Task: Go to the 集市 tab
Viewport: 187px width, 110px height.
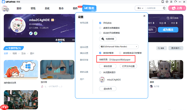Action: [61, 8]
